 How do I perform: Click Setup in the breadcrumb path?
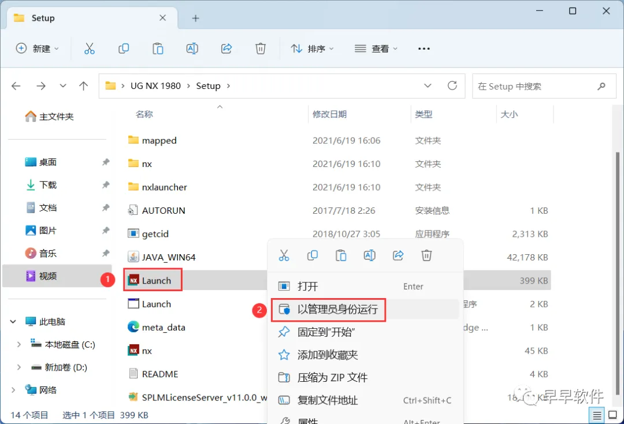click(x=208, y=86)
